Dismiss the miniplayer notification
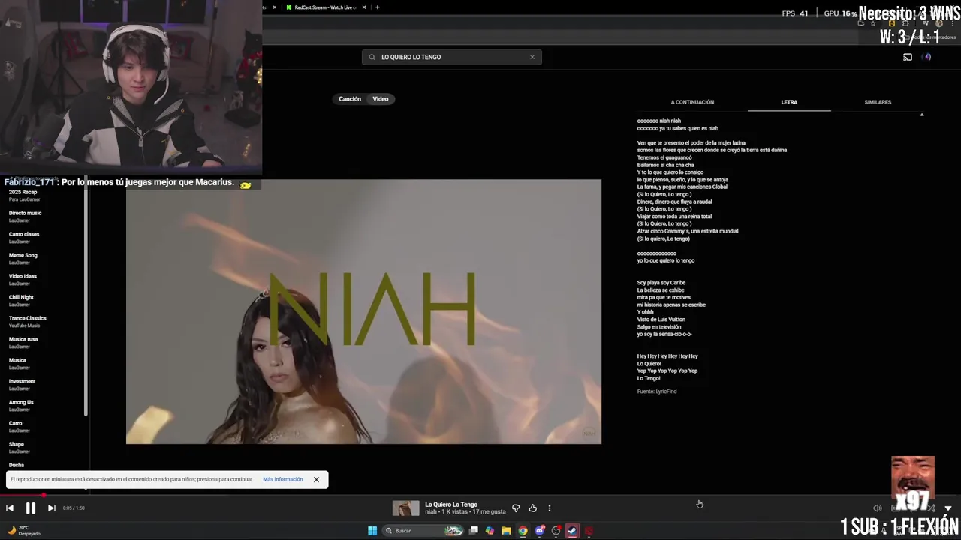The width and height of the screenshot is (961, 540). pyautogui.click(x=316, y=479)
